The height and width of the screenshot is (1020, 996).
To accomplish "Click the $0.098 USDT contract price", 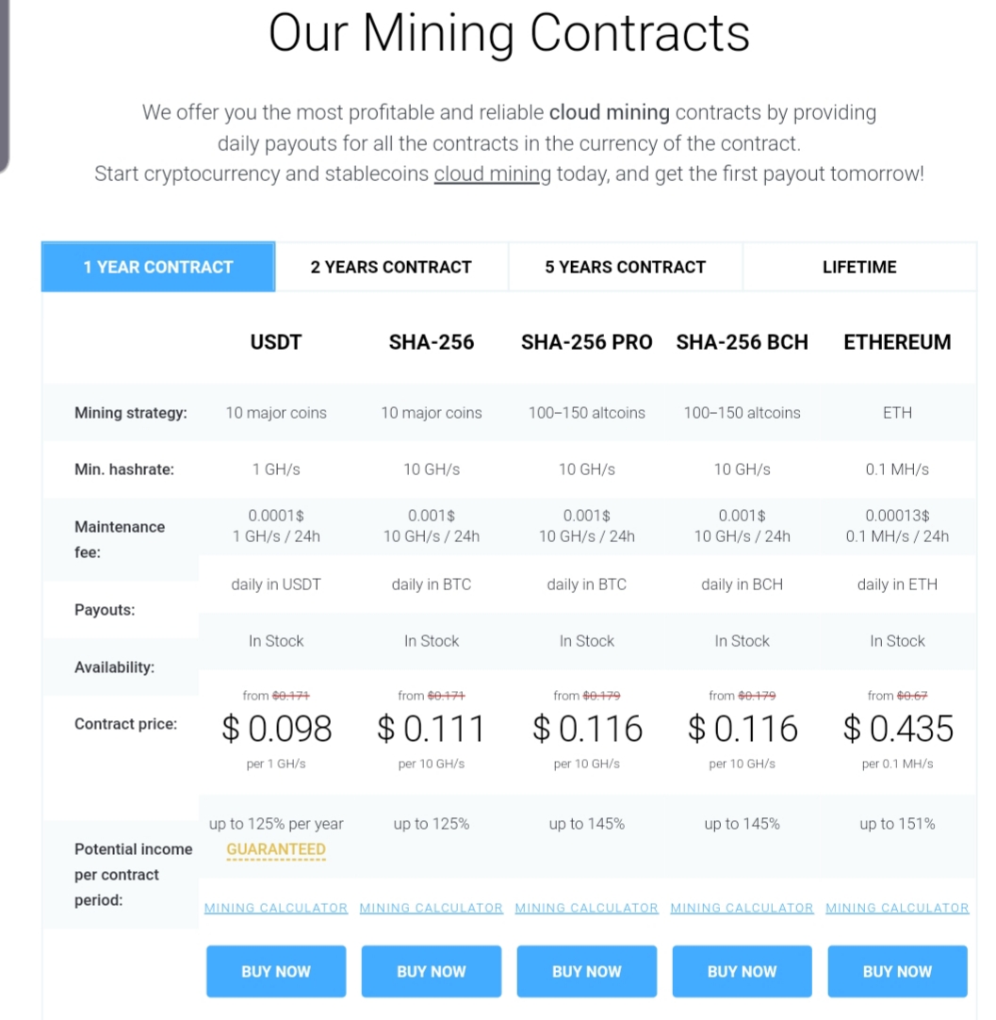I will click(x=276, y=729).
